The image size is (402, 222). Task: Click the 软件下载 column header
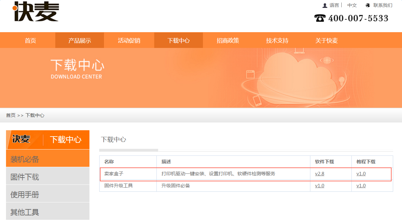pos(331,162)
